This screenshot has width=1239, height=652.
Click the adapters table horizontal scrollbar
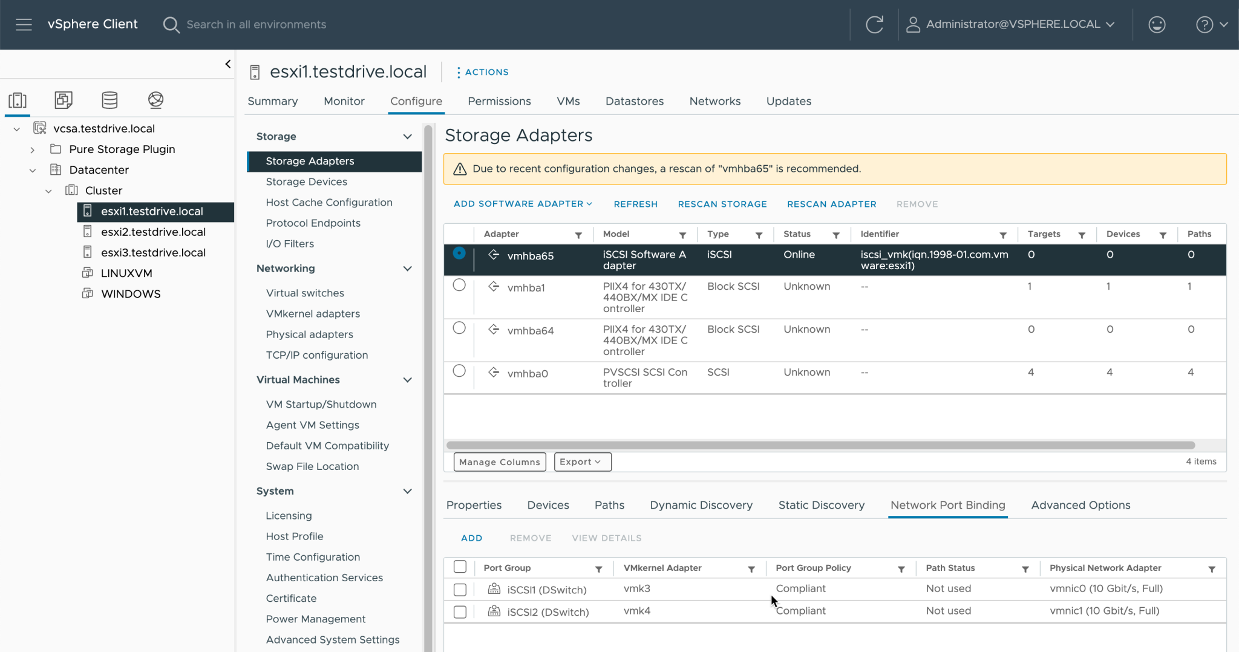(x=820, y=445)
